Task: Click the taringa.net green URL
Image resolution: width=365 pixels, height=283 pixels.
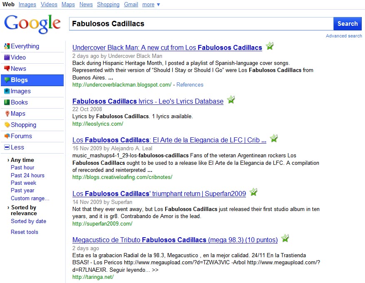Action: [93, 277]
